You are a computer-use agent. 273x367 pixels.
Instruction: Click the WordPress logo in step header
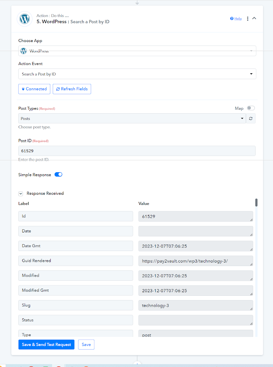25,19
